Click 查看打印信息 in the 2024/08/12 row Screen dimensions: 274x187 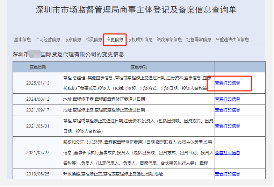(227, 99)
